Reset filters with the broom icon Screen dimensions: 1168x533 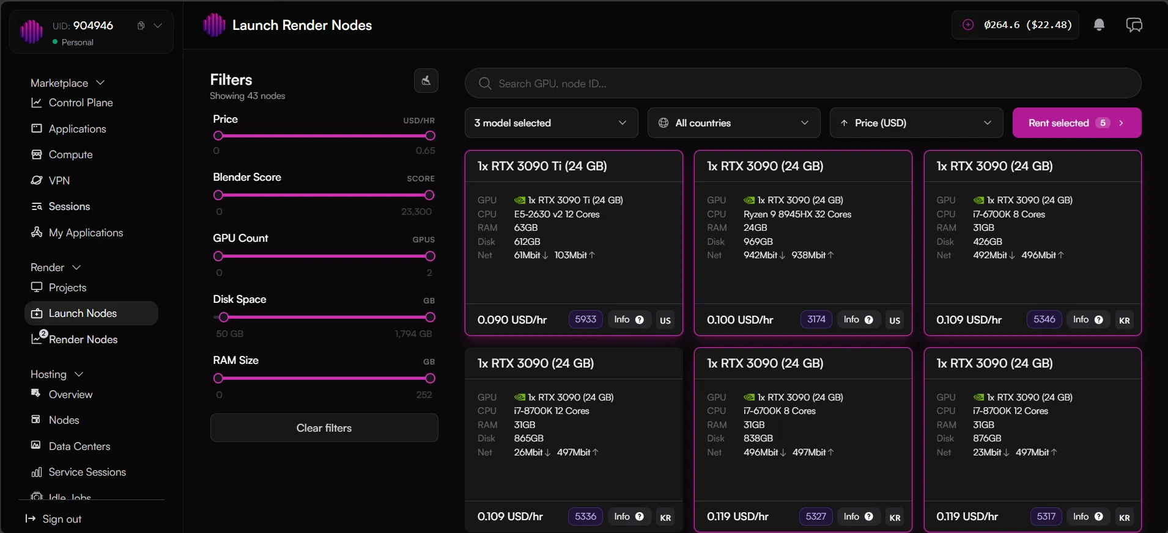[426, 80]
